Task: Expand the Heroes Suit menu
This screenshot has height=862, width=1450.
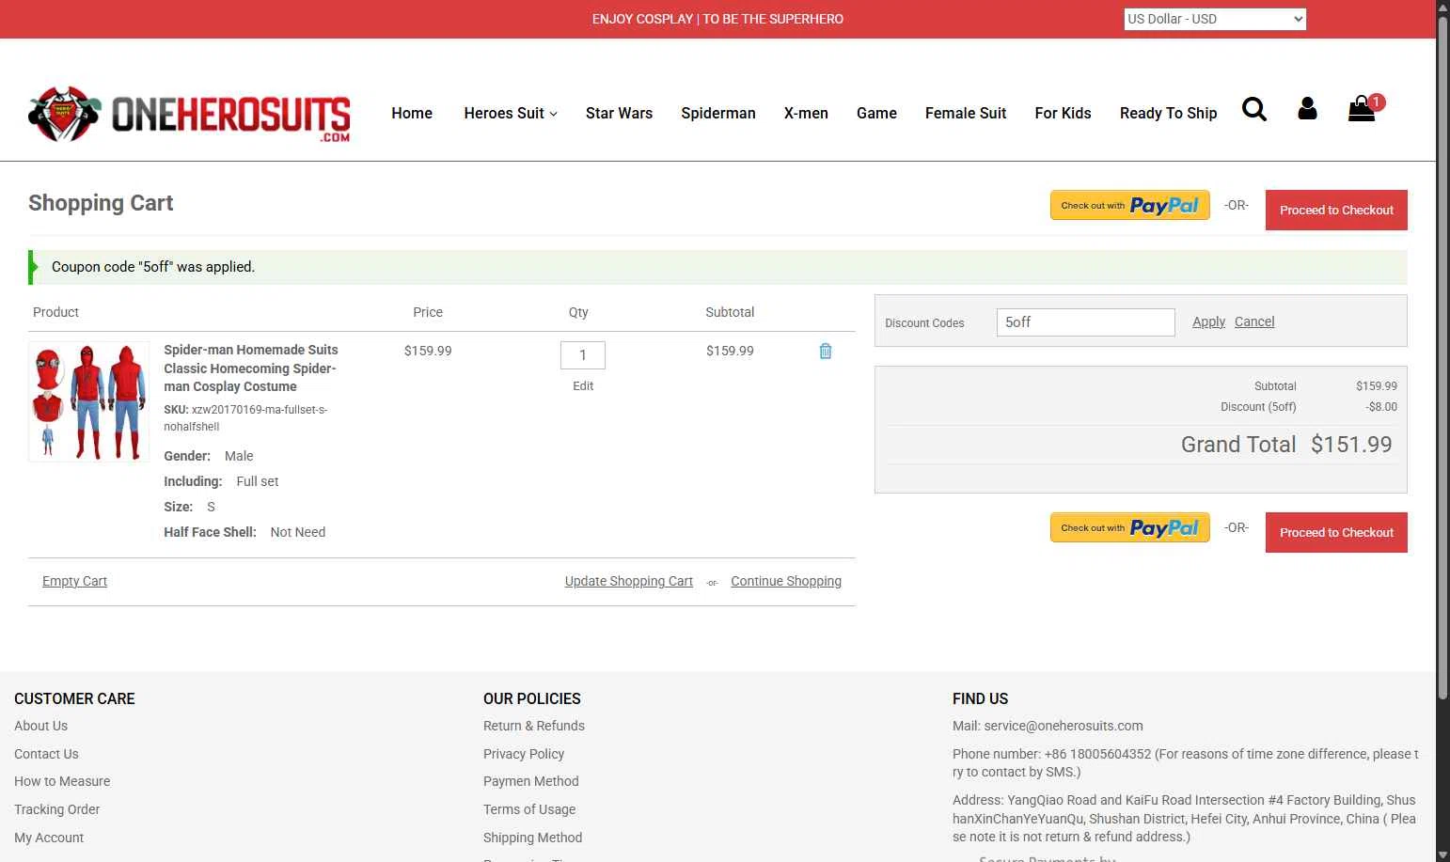Action: pos(511,113)
